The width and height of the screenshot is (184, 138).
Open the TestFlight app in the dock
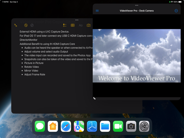(x=92, y=126)
